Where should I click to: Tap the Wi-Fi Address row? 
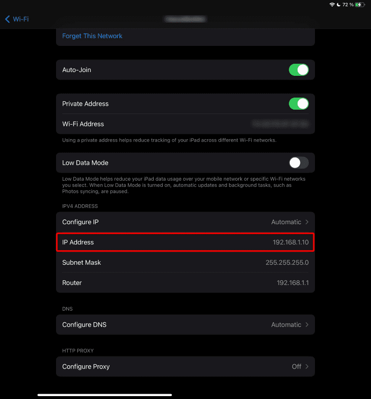(x=185, y=124)
